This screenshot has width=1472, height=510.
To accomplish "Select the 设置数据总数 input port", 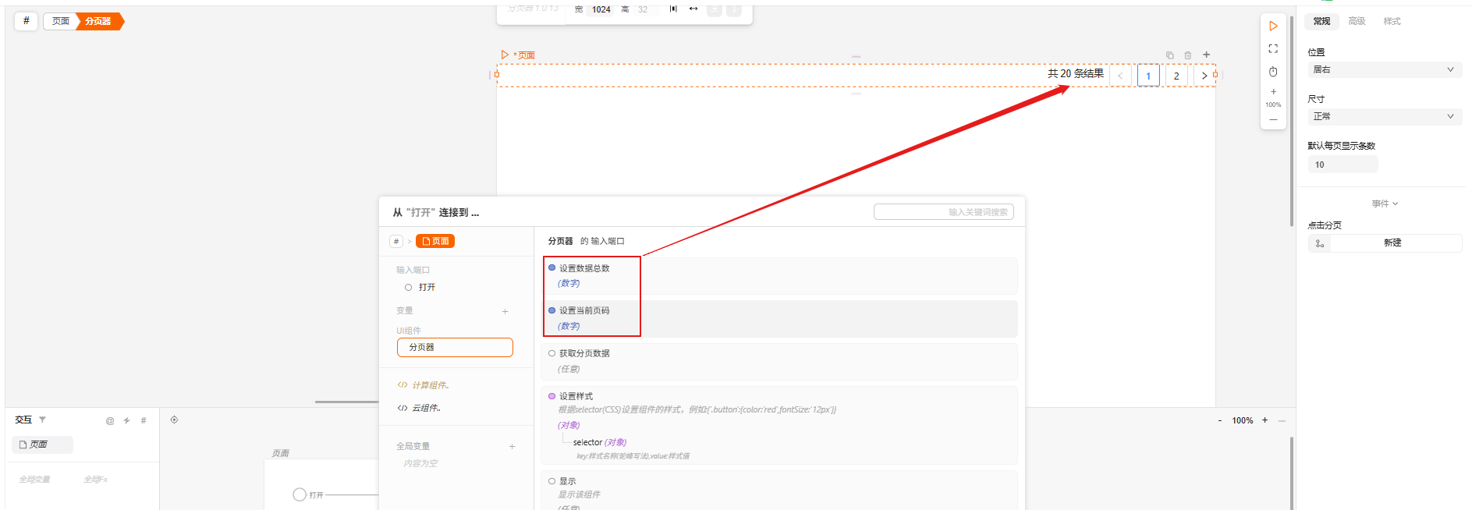I will (x=584, y=268).
